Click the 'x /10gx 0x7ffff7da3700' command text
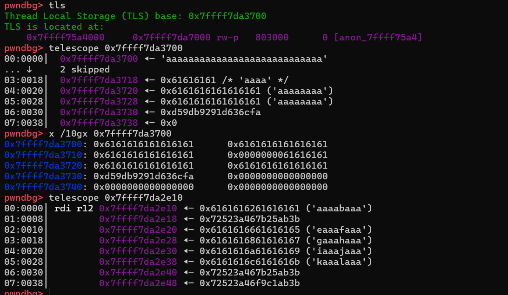Viewport: 508px width, 295px height. point(110,134)
